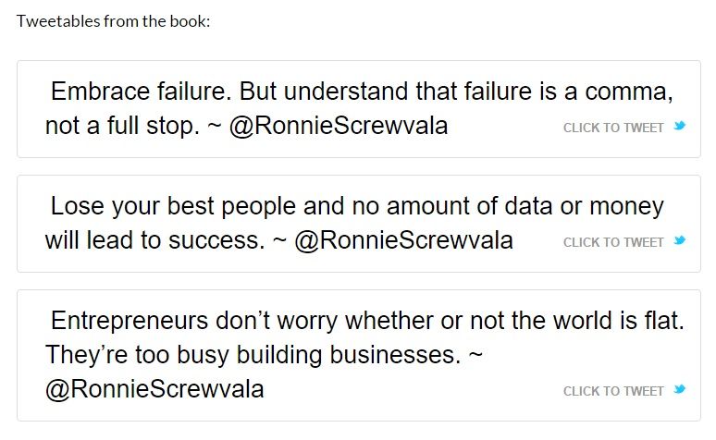
Task: Click the word 'comma' in the 'Embrace failure' quote
Action: (625, 92)
